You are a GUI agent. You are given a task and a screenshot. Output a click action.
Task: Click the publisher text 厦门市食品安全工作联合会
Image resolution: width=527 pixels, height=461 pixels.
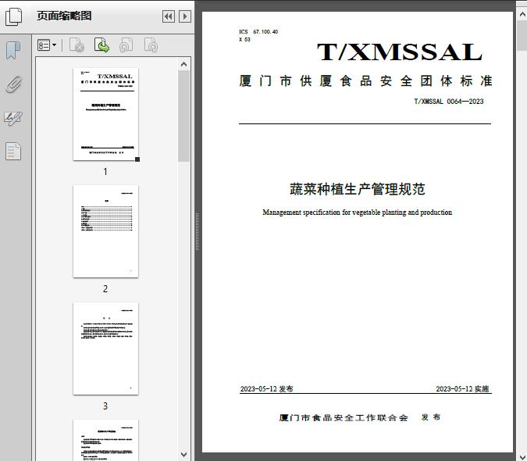tap(344, 417)
